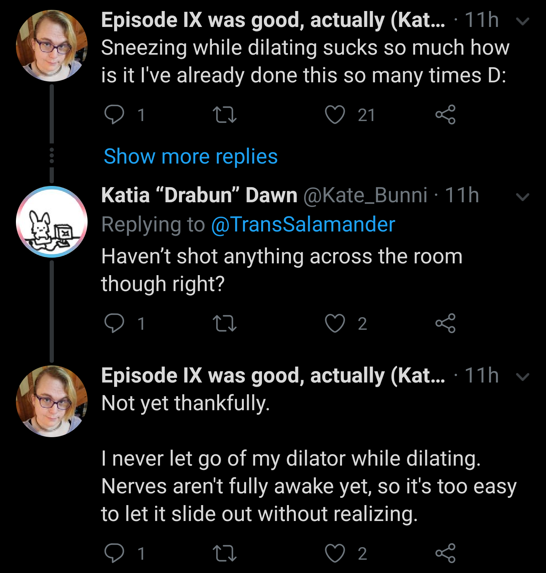This screenshot has height=573, width=546.
Task: Share the sneezing while dilating tweet
Action: pyautogui.click(x=445, y=115)
